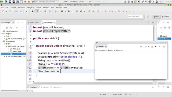Open the Source menu

[x=13, y=8]
